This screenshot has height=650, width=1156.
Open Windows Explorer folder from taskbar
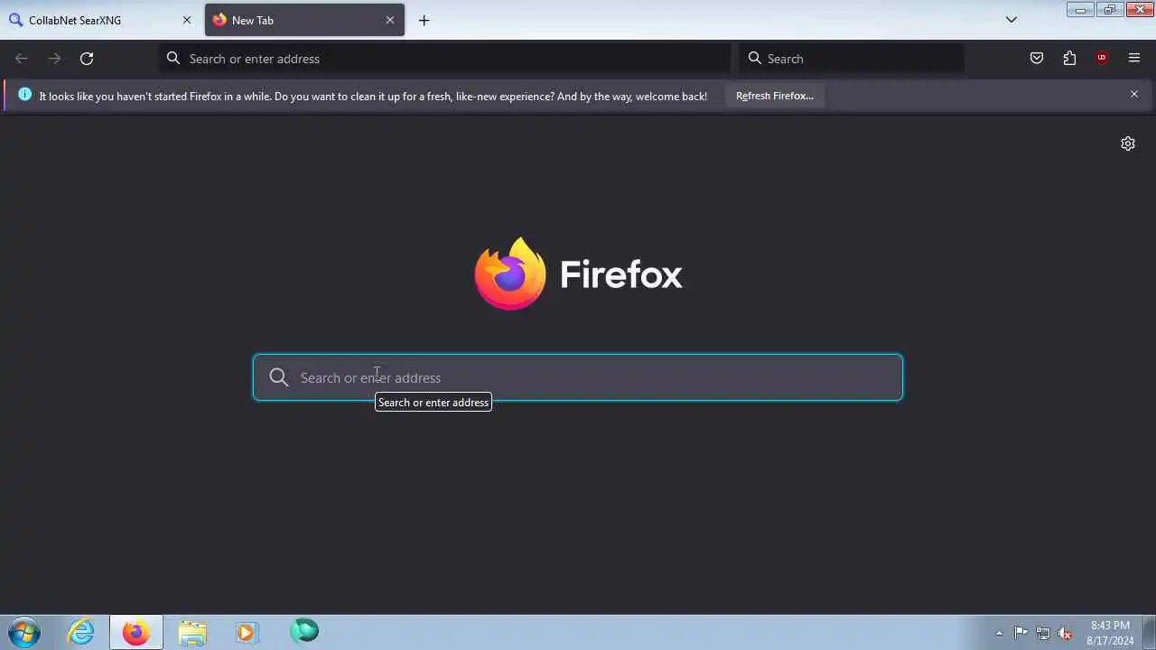192,632
